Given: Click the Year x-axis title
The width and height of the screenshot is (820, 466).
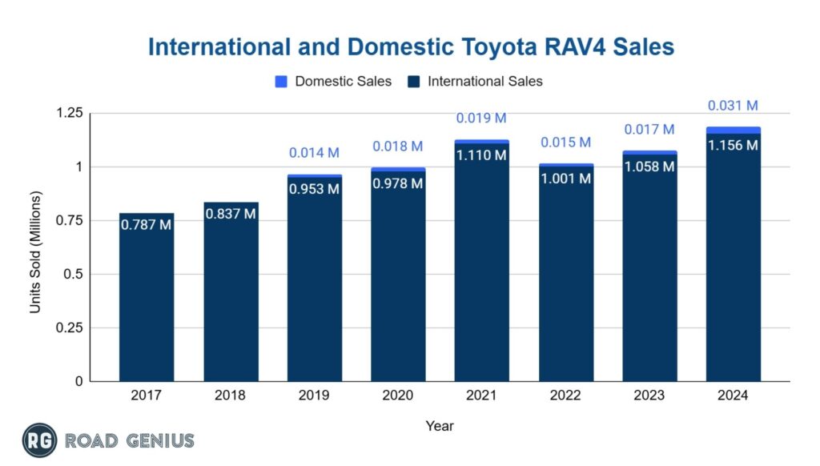Looking at the screenshot, I should tap(439, 426).
